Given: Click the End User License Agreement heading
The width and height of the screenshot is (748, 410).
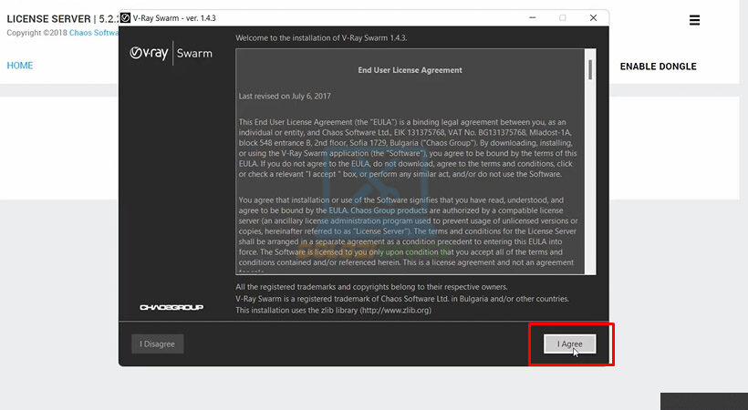Looking at the screenshot, I should tap(410, 70).
